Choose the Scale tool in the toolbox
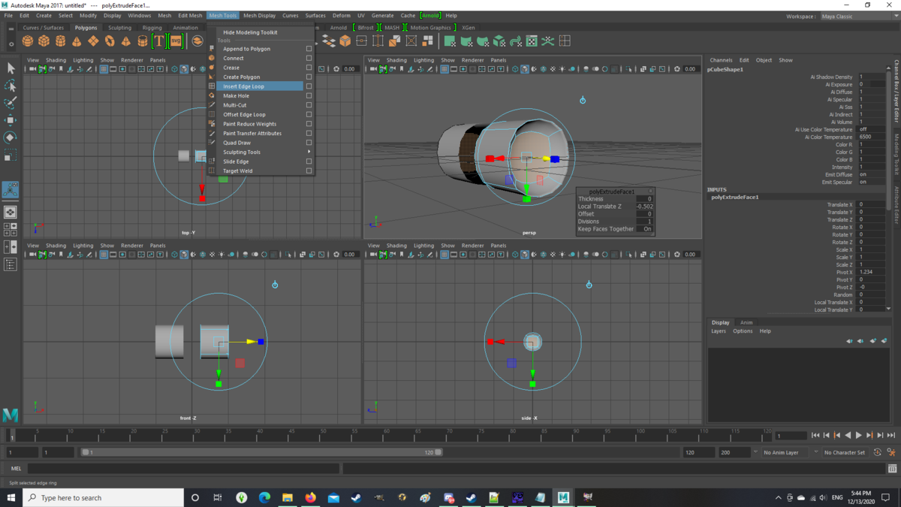Screen dimensions: 901x507 [11, 155]
